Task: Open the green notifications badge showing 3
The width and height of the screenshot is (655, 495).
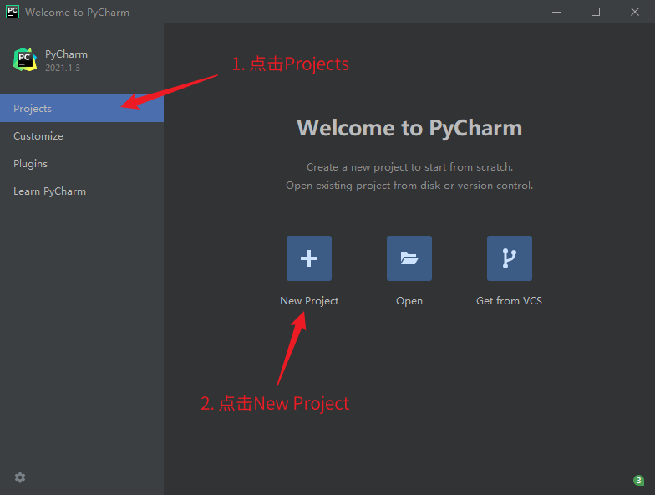Action: (638, 480)
